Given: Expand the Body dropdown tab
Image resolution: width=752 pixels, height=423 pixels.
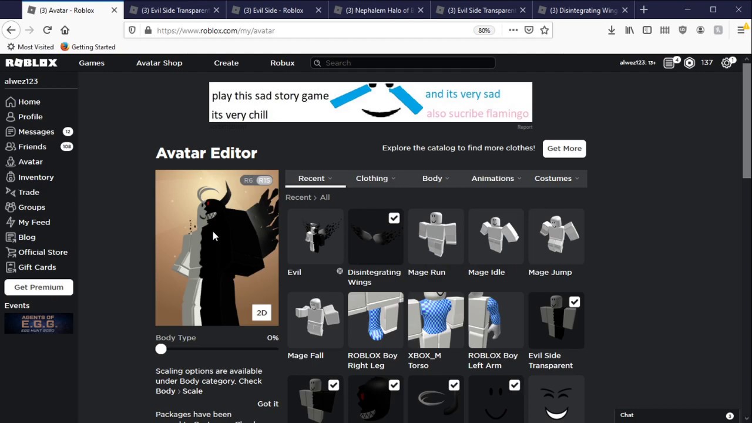Looking at the screenshot, I should click(x=436, y=179).
